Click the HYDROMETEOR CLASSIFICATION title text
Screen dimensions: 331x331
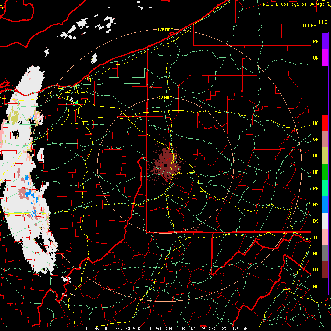coord(129,328)
